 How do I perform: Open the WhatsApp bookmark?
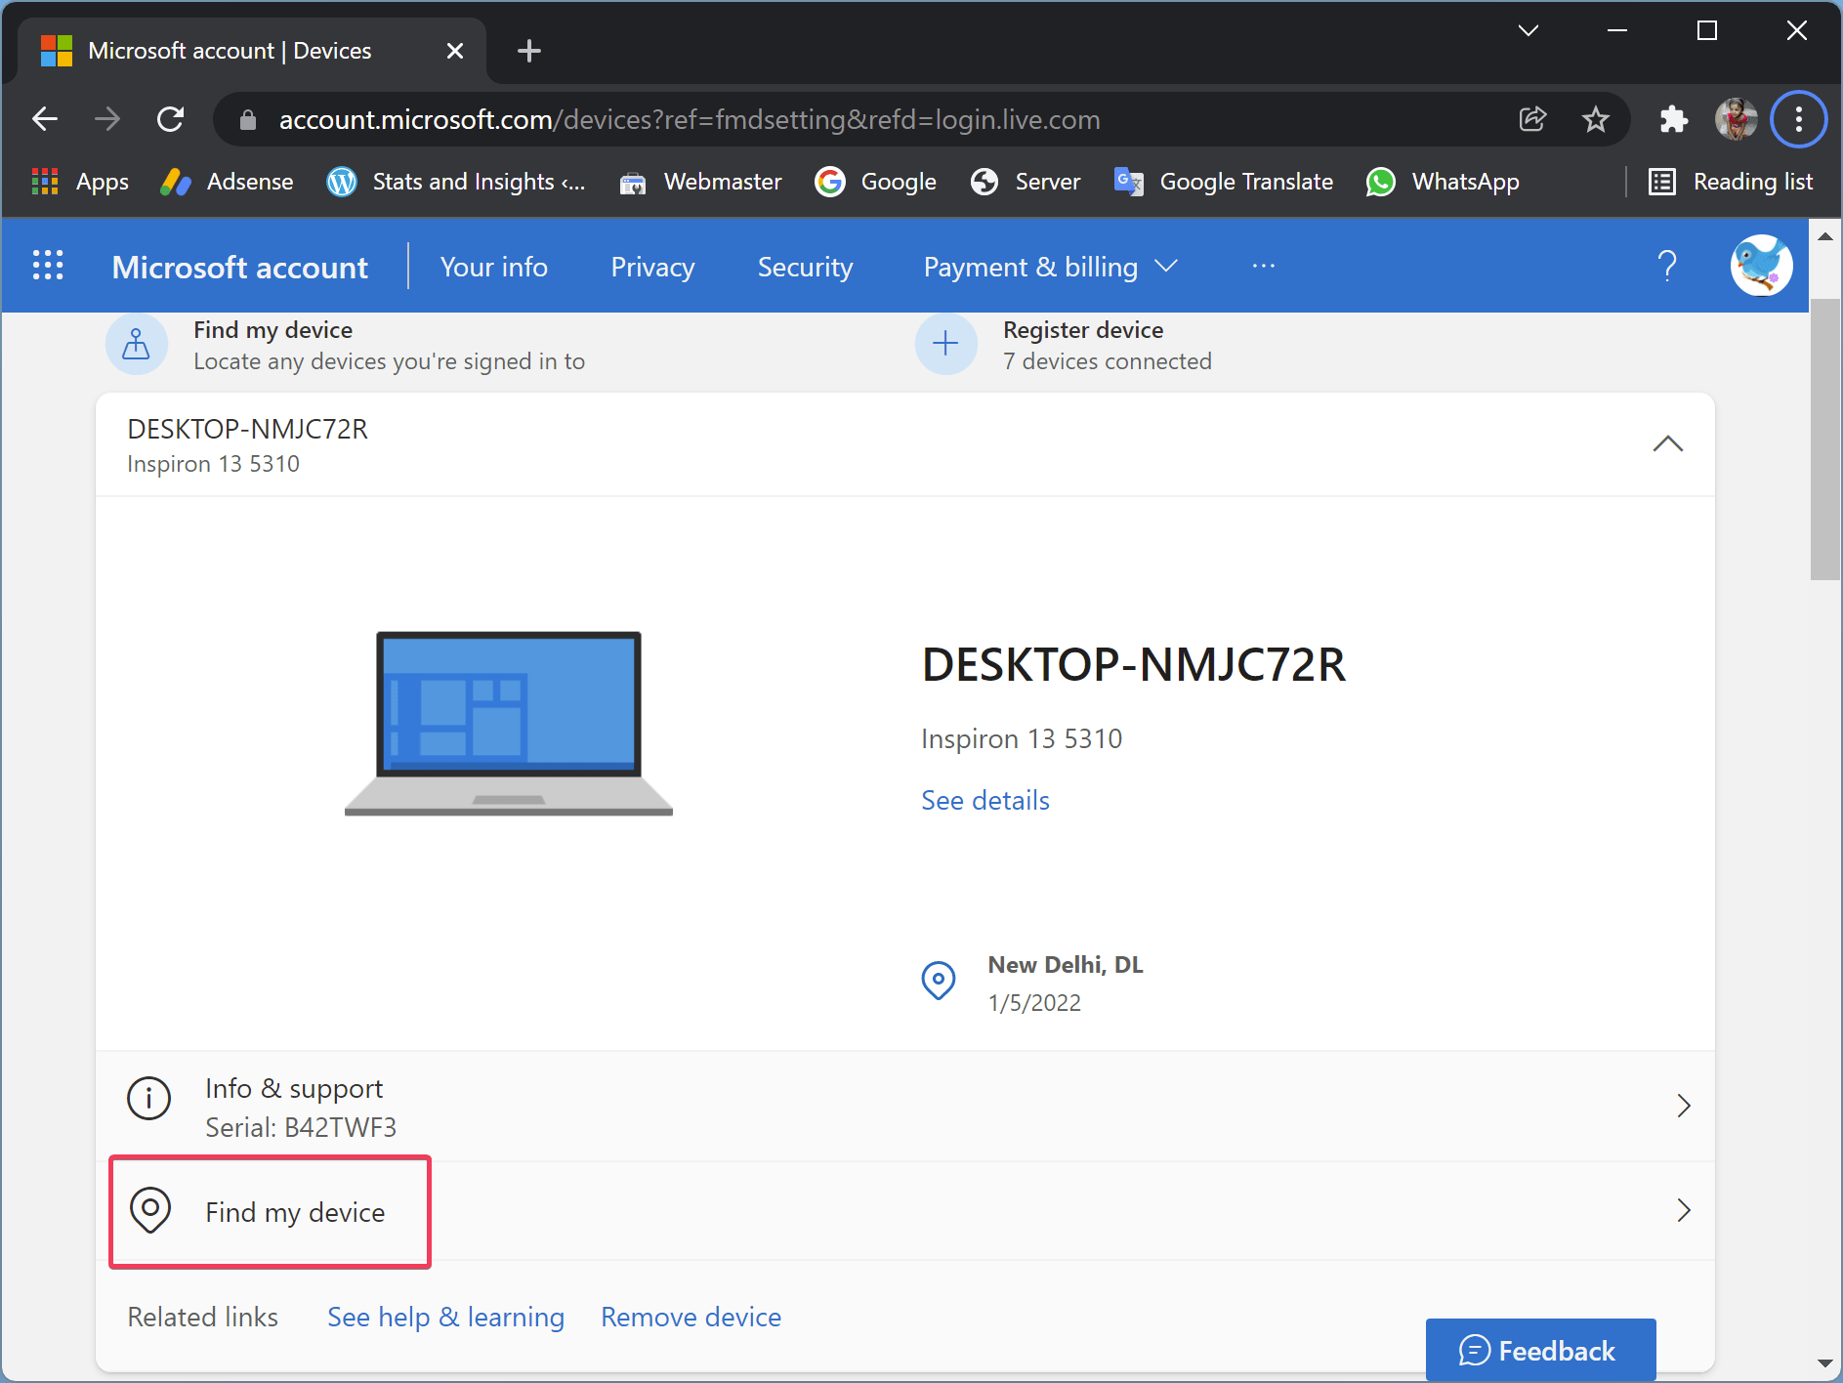(x=1443, y=182)
